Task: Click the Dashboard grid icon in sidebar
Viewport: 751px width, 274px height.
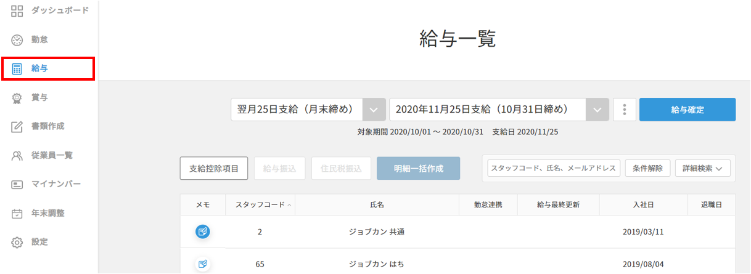Action: [x=17, y=10]
